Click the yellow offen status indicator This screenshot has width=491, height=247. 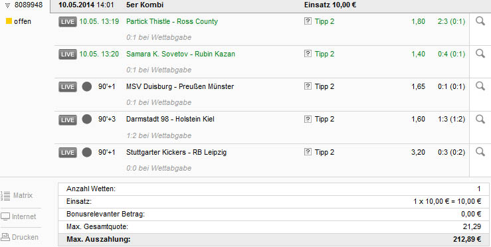coord(9,21)
